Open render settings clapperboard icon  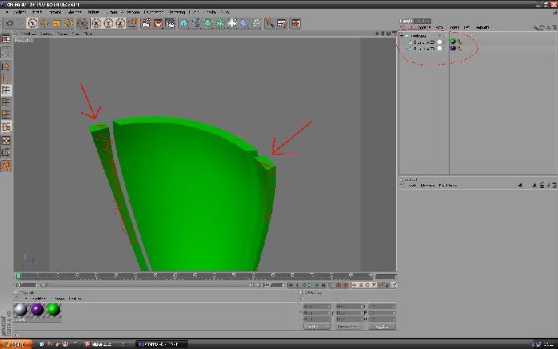[x=170, y=23]
